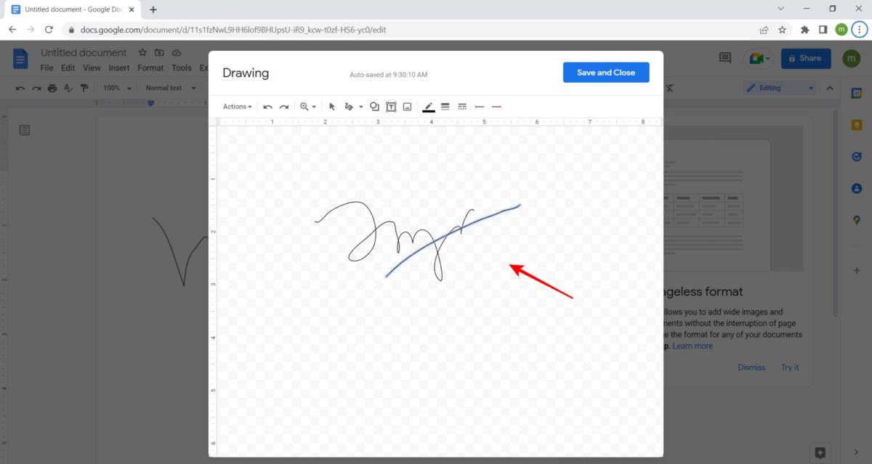Open Google Calendar in side panel
The image size is (872, 464).
click(x=857, y=93)
